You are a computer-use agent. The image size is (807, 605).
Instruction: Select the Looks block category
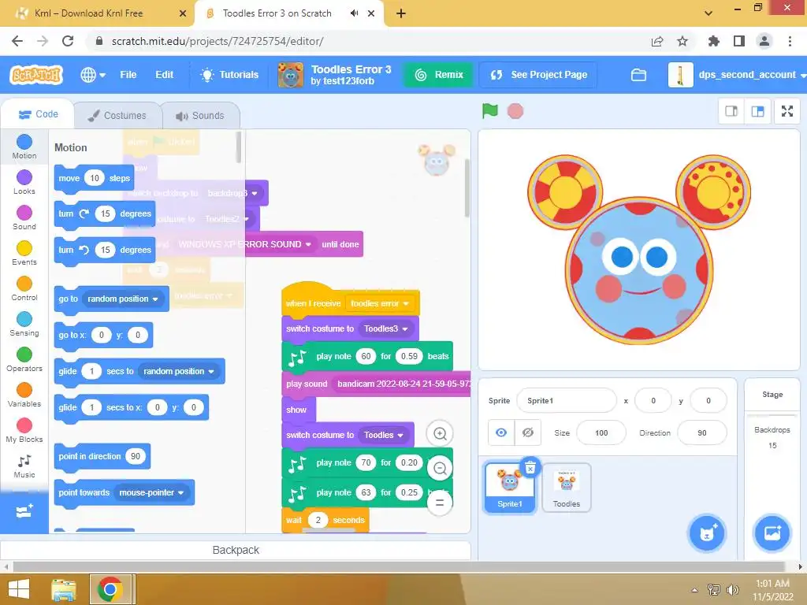point(24,183)
